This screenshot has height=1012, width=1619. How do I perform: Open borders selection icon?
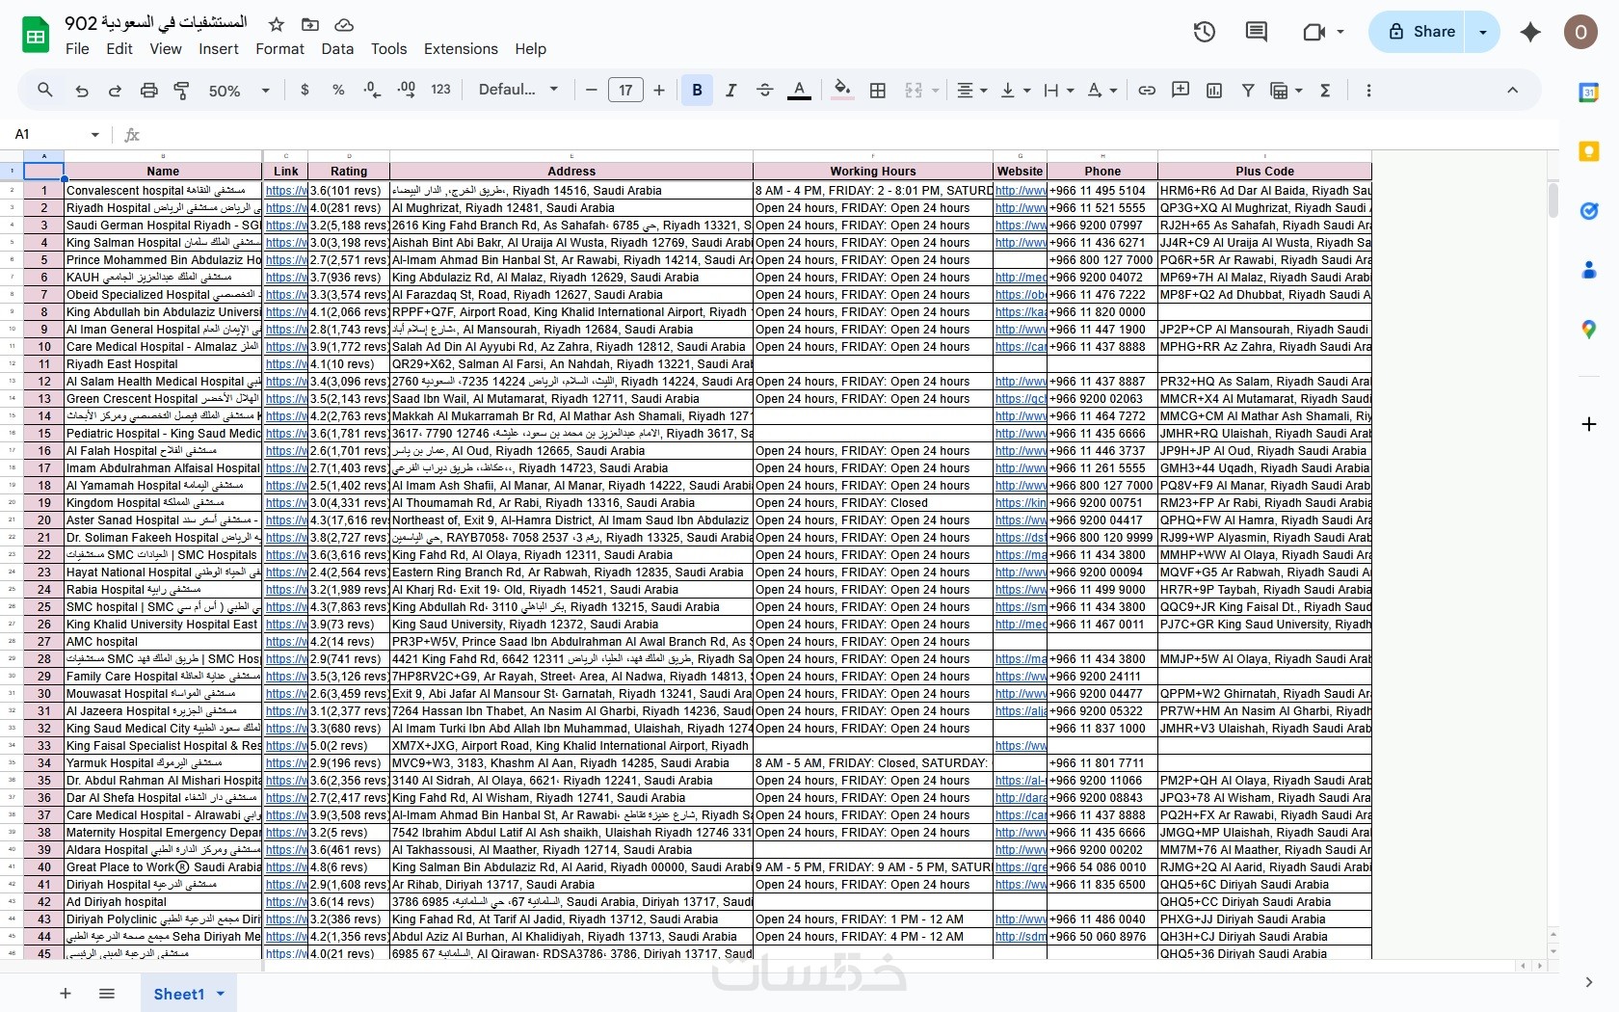click(877, 90)
